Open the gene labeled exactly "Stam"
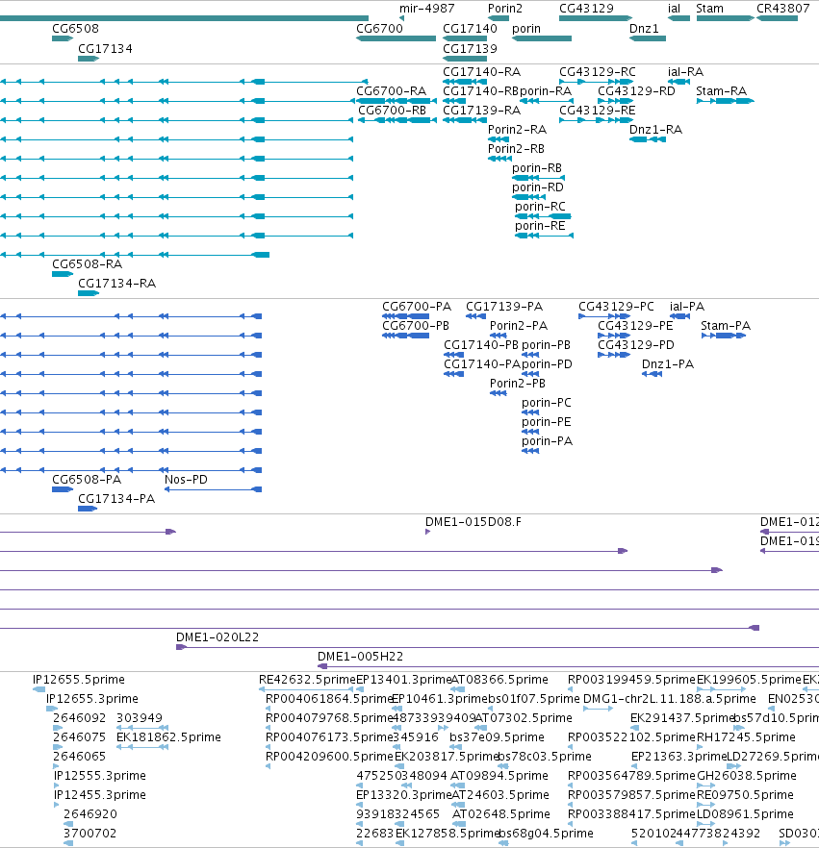 [709, 9]
